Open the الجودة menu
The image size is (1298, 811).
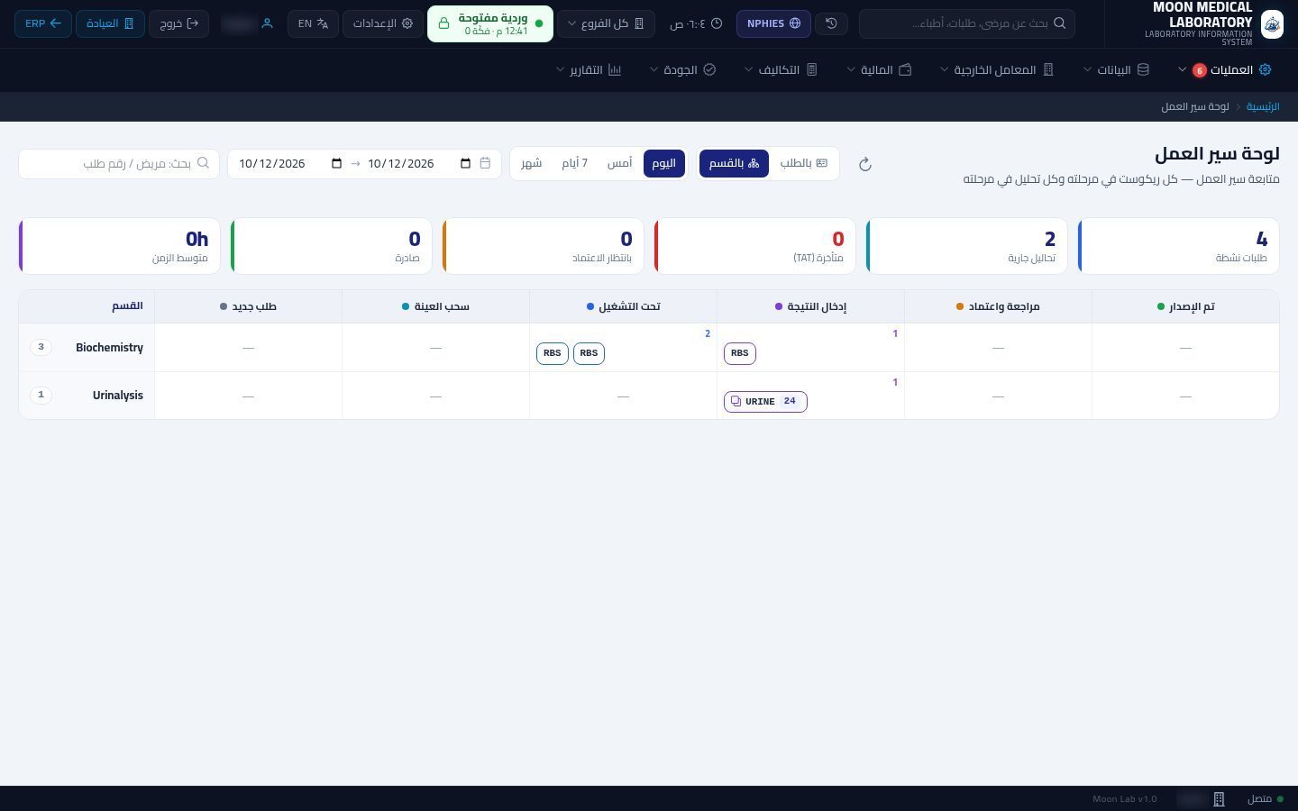683,69
